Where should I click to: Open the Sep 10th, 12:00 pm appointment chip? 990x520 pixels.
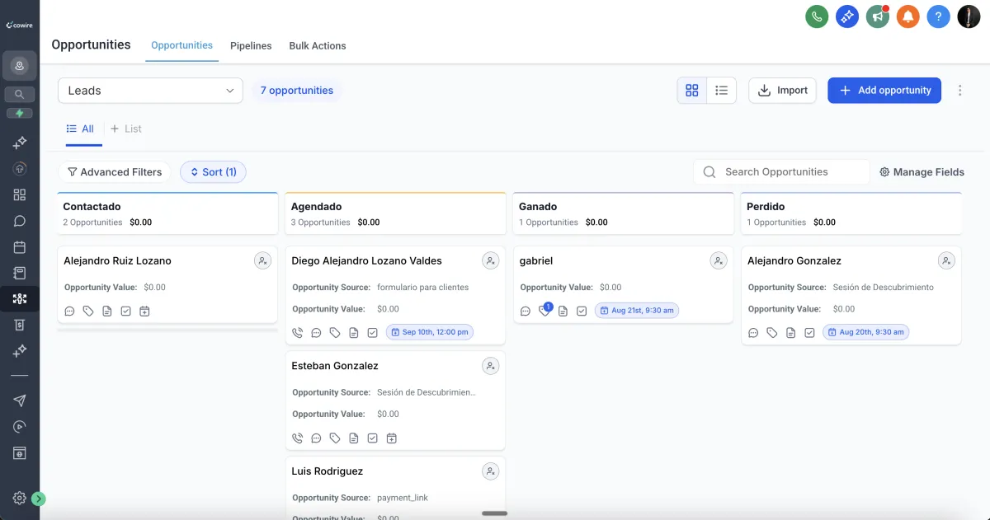point(429,332)
